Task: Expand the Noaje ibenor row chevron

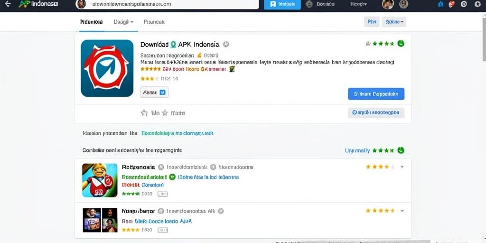Action: click(x=402, y=211)
